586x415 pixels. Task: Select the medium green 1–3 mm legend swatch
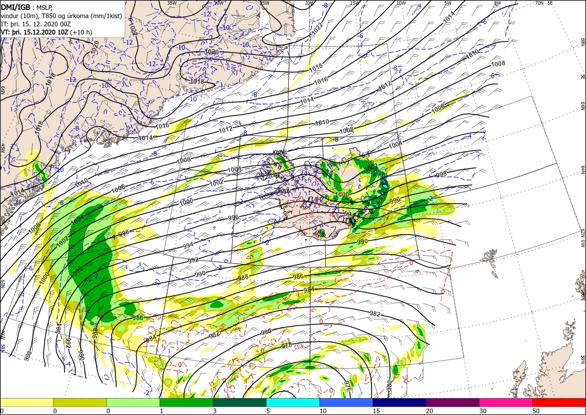186,402
